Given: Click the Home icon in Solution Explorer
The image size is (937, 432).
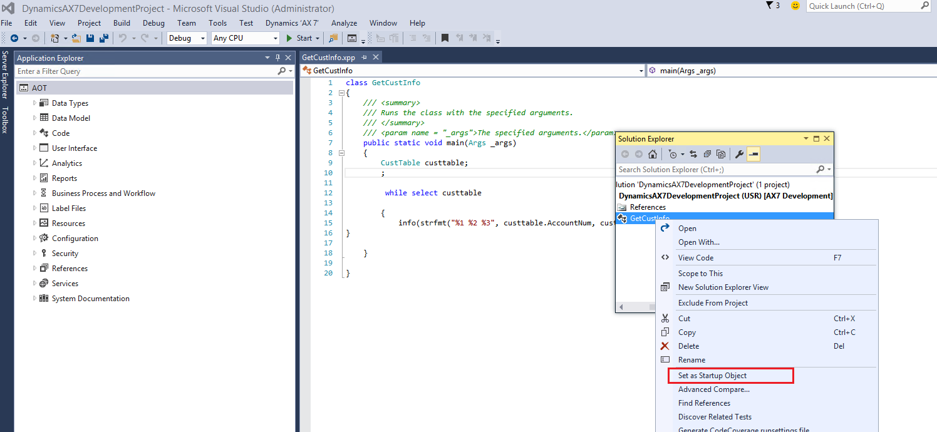Looking at the screenshot, I should tap(653, 154).
